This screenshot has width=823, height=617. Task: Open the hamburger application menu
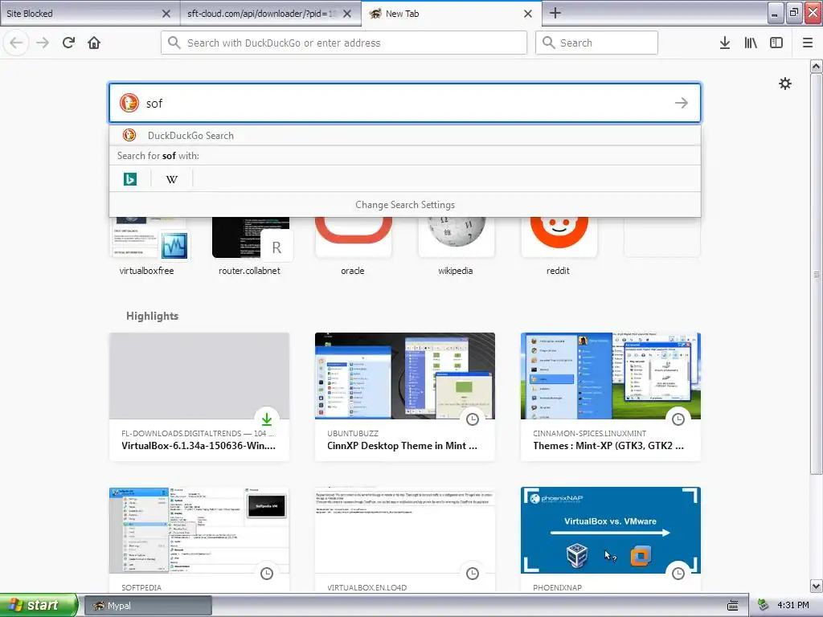point(808,43)
